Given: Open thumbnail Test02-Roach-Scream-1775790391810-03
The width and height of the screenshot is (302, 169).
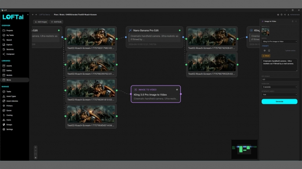Looking at the screenshot, I should (x=91, y=88).
